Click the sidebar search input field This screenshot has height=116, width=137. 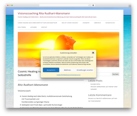click(103, 74)
